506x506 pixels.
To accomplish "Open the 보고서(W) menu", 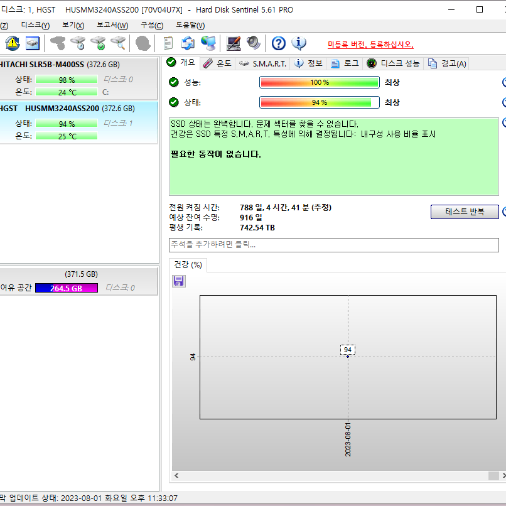I will coord(112,26).
